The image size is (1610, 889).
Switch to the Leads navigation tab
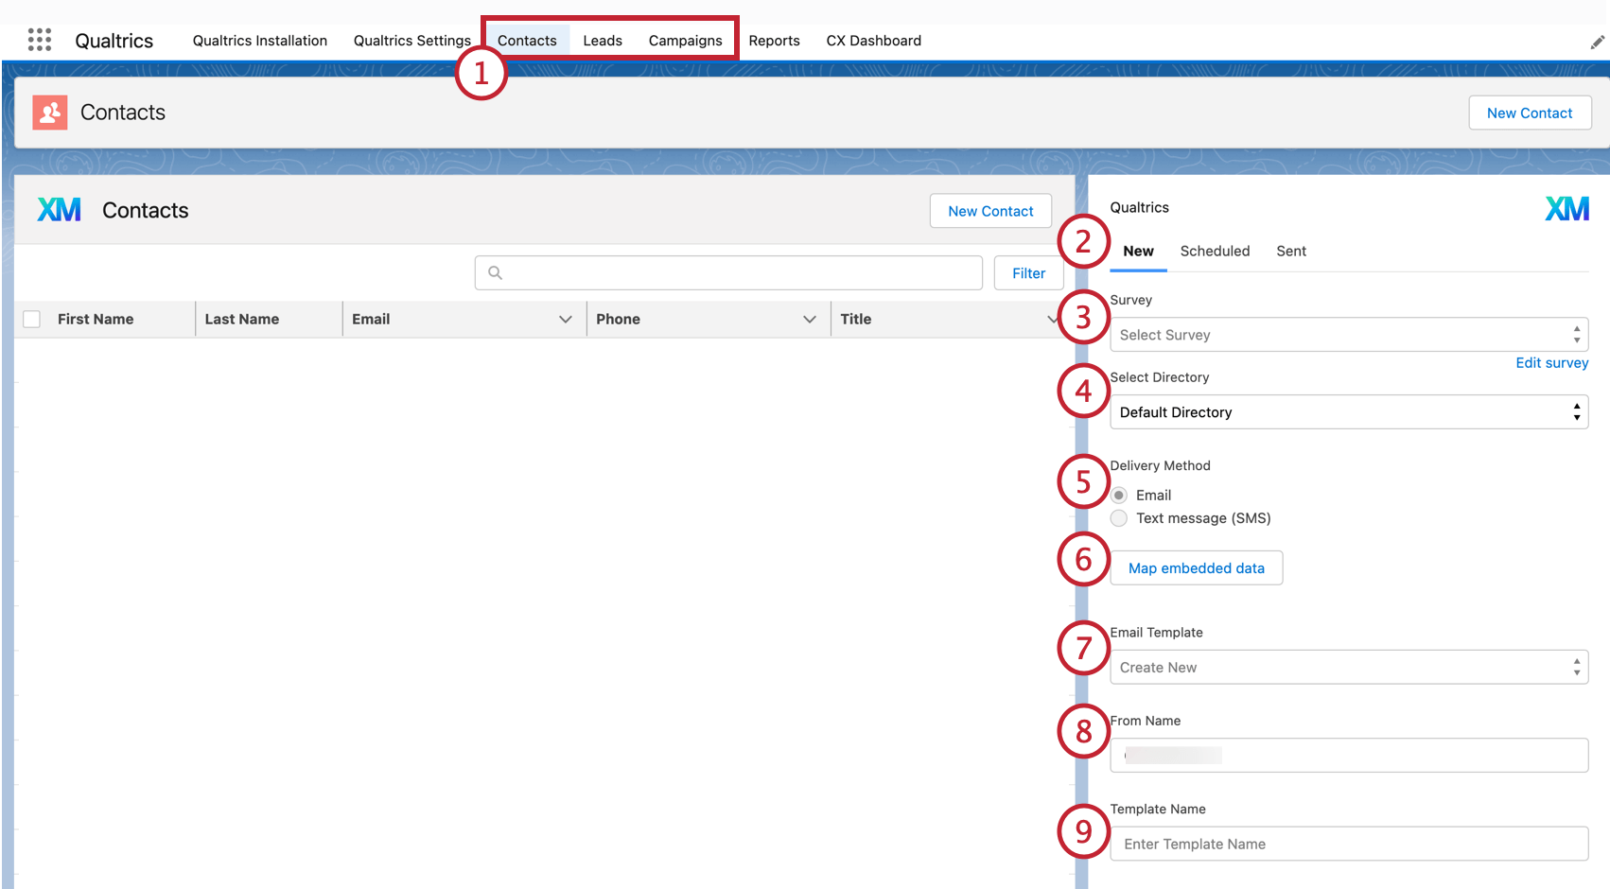tap(603, 40)
